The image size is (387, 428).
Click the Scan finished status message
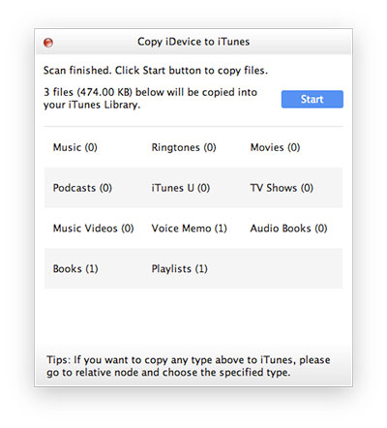click(x=156, y=71)
